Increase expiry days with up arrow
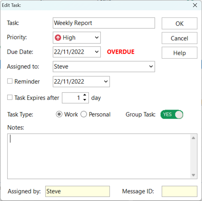The image size is (202, 201). pyautogui.click(x=85, y=95)
